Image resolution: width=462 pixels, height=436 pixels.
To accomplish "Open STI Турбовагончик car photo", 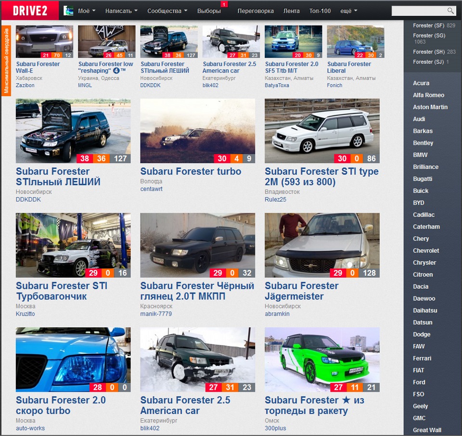I will coord(73,245).
